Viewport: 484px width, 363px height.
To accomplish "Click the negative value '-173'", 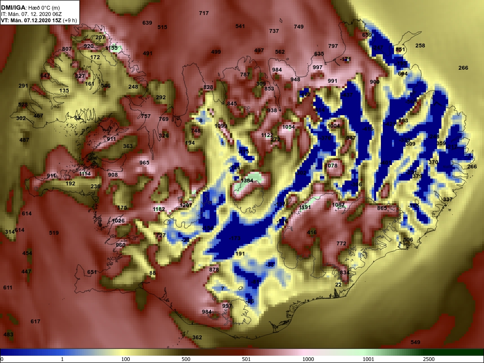I will pyautogui.click(x=235, y=238).
